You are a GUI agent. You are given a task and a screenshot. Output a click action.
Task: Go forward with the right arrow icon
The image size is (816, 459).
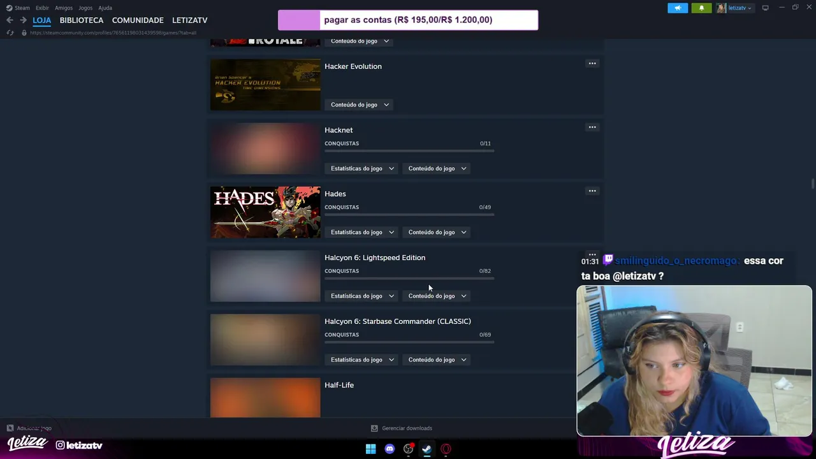tap(23, 20)
